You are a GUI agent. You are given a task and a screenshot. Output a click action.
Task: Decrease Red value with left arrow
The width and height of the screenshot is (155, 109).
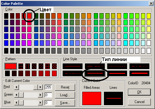point(17,87)
